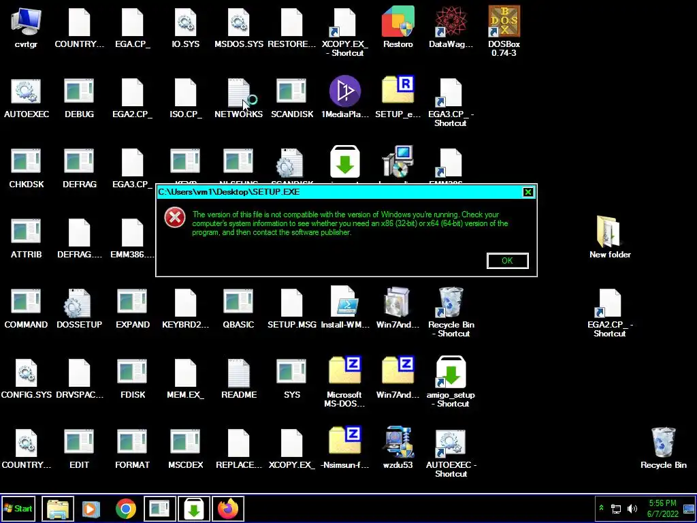The width and height of the screenshot is (697, 523).
Task: Select the XCOPY.EX_ - Shortcut icon
Action: coord(345,31)
